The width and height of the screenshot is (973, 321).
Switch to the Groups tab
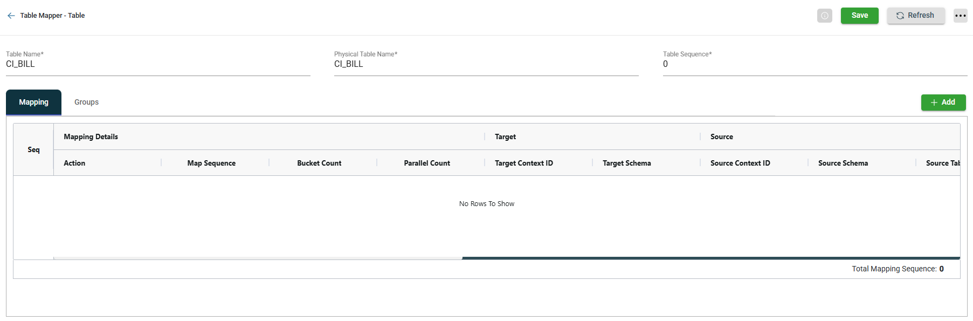click(86, 103)
